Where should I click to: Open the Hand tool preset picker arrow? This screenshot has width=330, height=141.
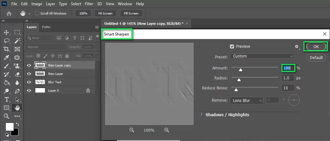(x=29, y=14)
